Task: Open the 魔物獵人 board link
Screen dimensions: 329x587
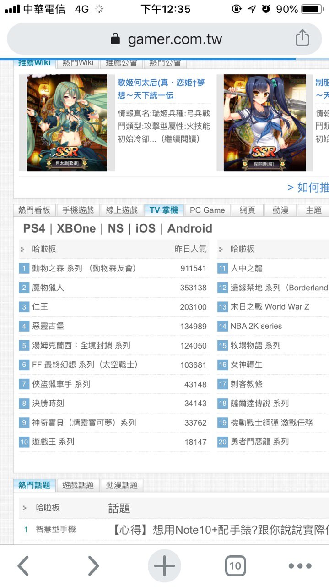Action: point(48,288)
